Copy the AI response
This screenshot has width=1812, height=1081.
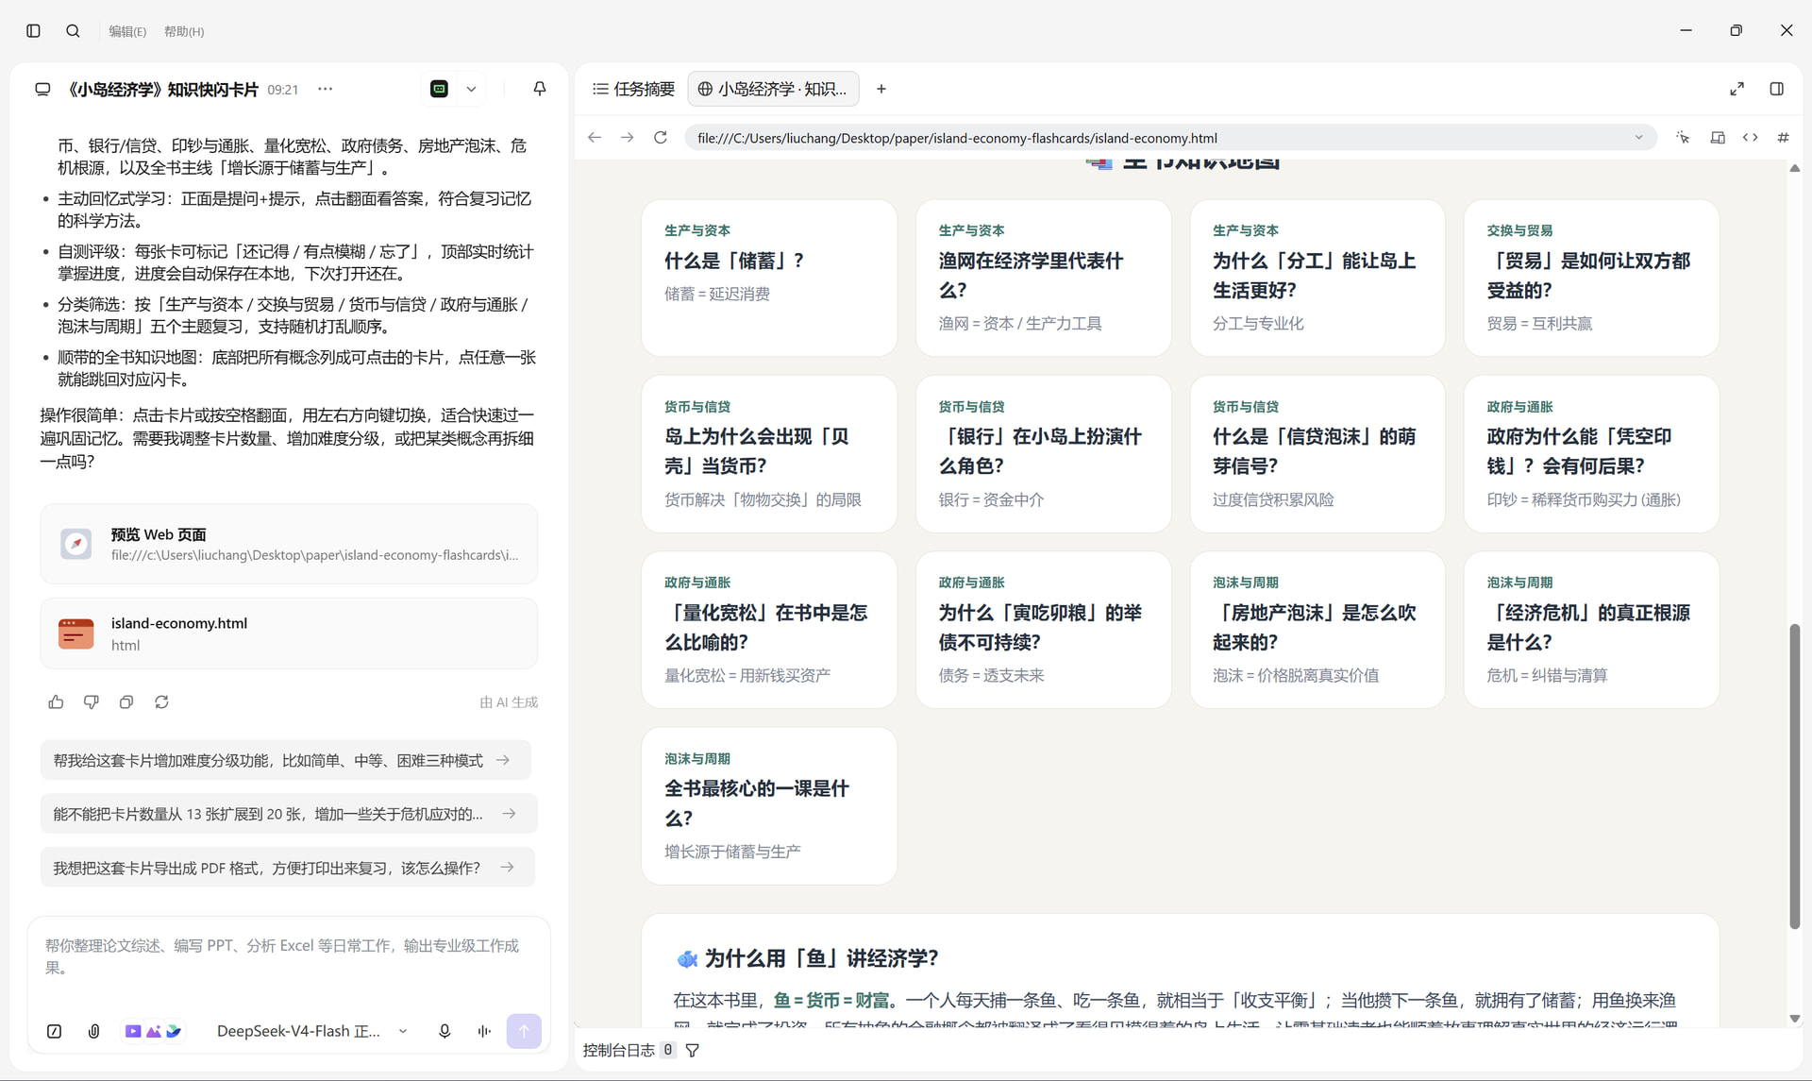tap(126, 702)
